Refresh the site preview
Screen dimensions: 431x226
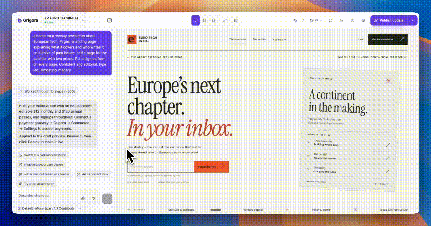pos(331,20)
